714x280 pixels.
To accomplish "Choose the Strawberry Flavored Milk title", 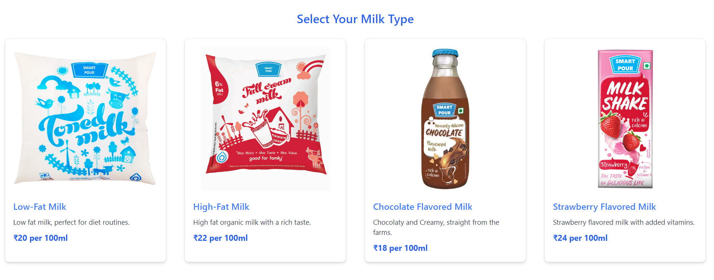I will point(604,207).
